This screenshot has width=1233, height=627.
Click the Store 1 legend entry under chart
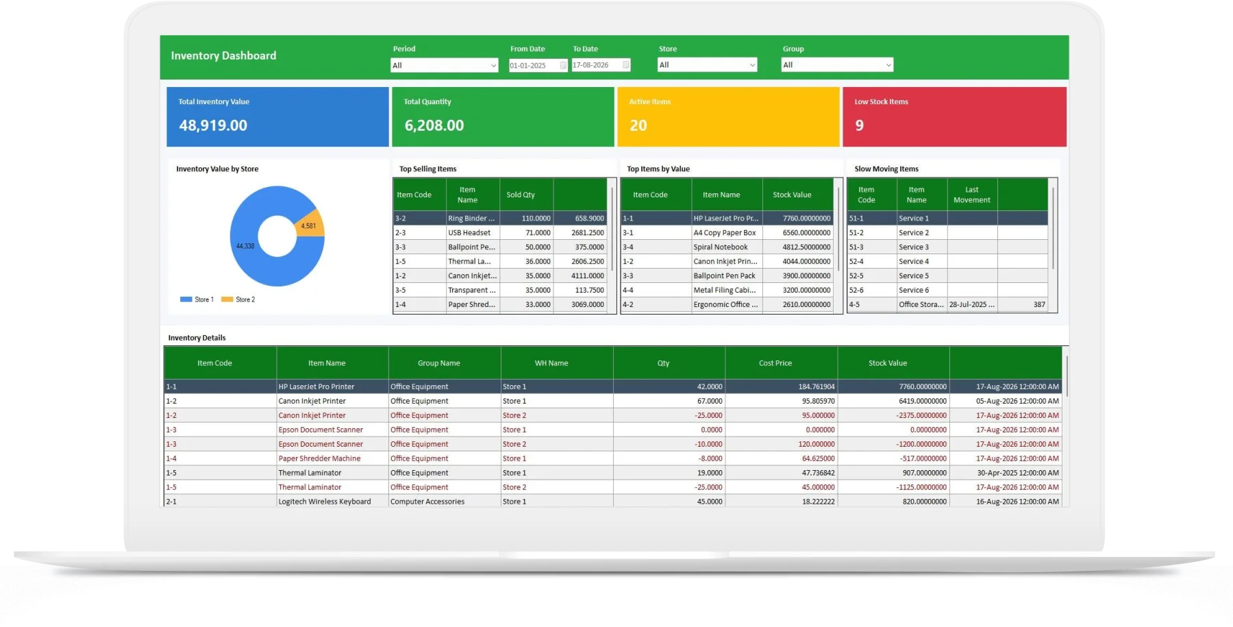[x=197, y=299]
